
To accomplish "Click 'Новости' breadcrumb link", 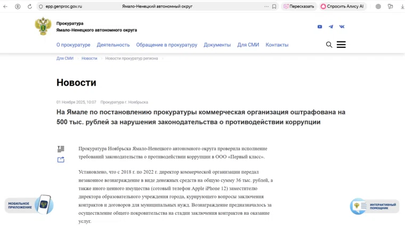I will pos(89,58).
